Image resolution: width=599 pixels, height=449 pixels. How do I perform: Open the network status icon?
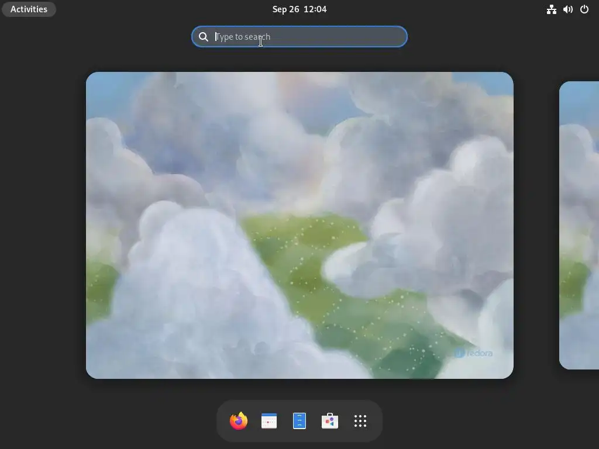[x=551, y=9]
